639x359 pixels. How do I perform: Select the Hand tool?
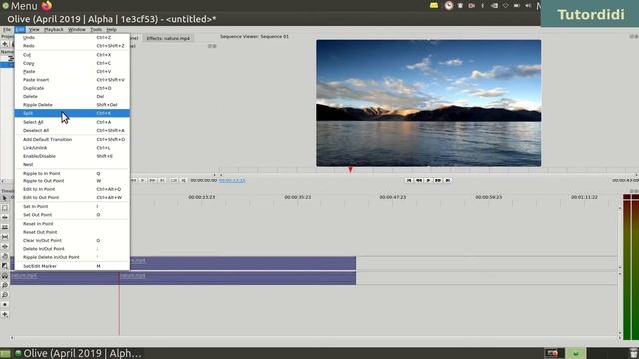4,256
